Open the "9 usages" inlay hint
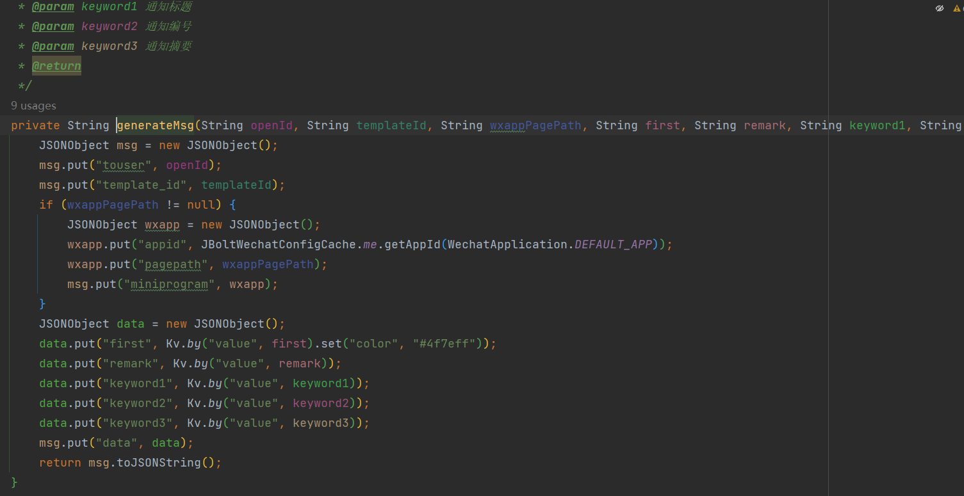Screen dimensions: 964x496 click(x=33, y=106)
